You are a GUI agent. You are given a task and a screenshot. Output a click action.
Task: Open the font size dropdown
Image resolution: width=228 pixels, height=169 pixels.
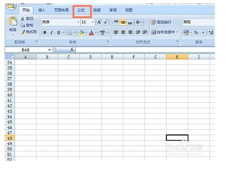tap(93, 22)
